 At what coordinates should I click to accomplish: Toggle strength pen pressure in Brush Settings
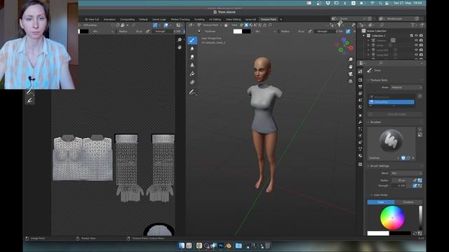click(x=415, y=185)
